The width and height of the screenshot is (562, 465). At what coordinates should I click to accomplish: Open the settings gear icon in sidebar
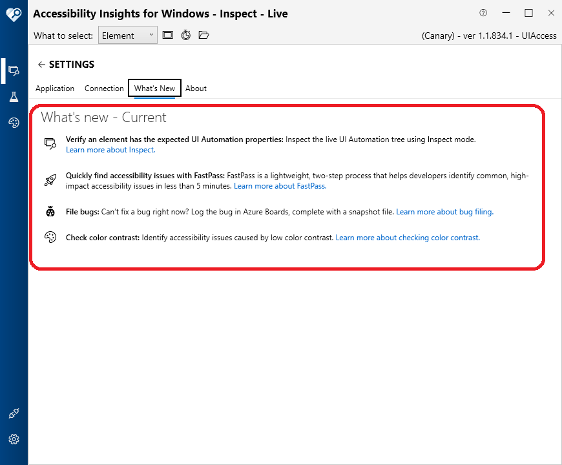coord(14,439)
